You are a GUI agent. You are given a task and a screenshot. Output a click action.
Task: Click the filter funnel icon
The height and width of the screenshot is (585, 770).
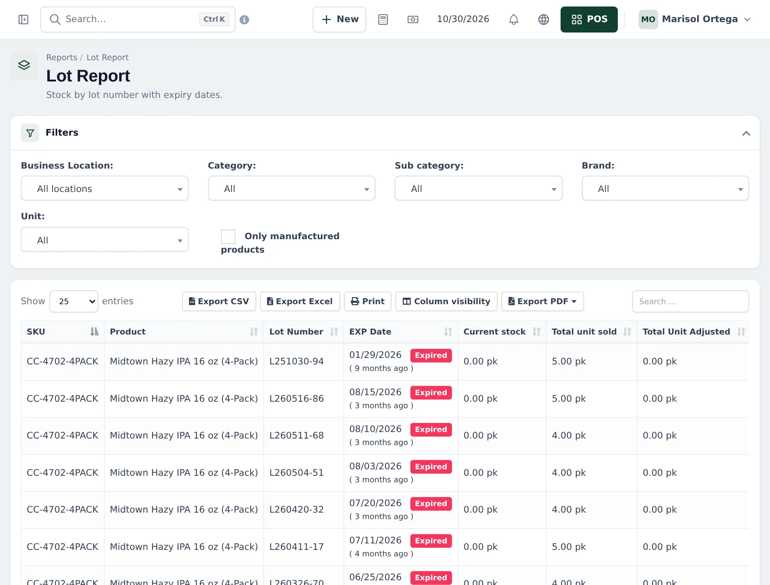coord(30,133)
